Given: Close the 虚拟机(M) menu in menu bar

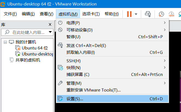Looking at the screenshot, I should pos(68,14).
